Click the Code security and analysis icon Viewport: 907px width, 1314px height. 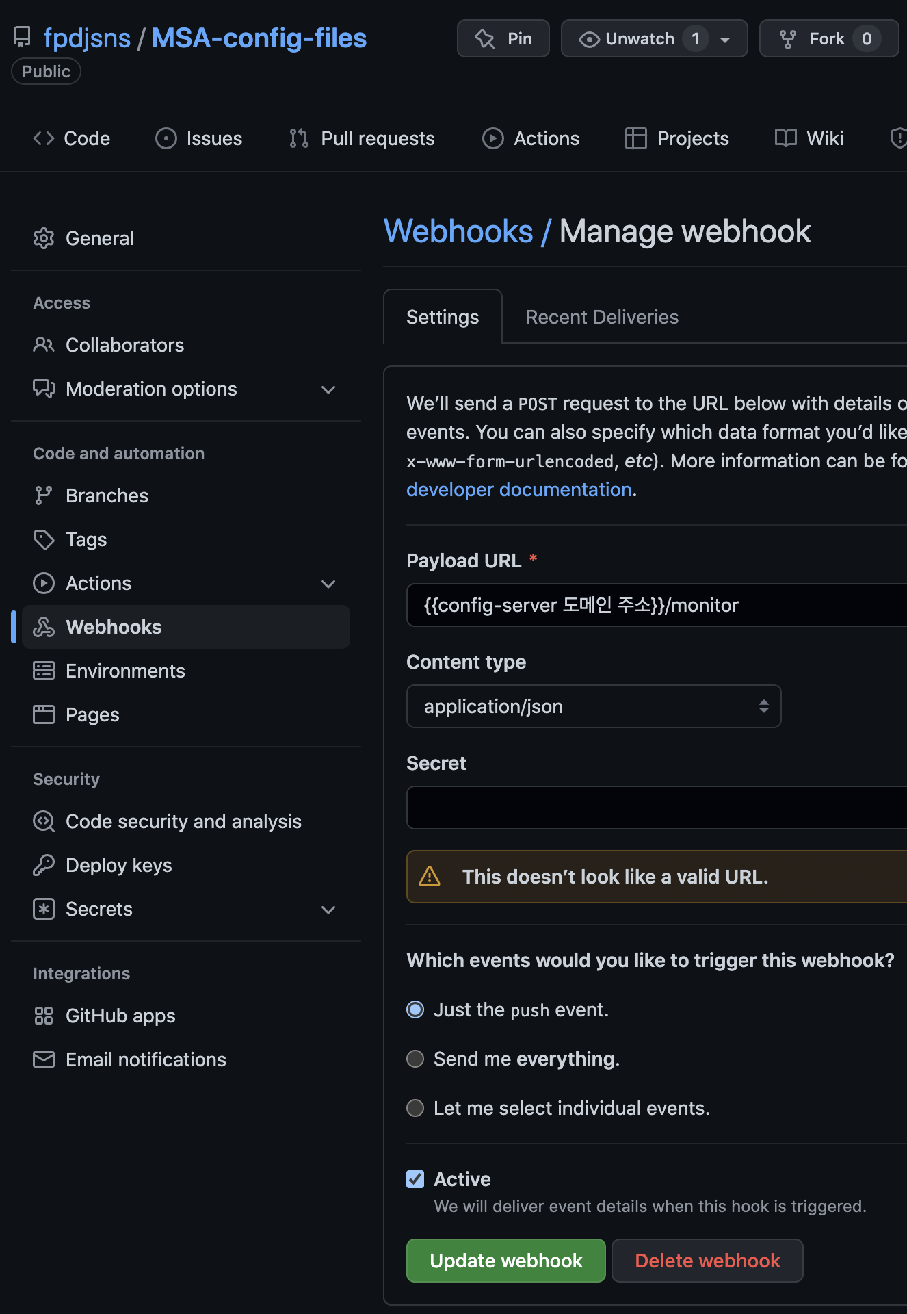coord(44,821)
